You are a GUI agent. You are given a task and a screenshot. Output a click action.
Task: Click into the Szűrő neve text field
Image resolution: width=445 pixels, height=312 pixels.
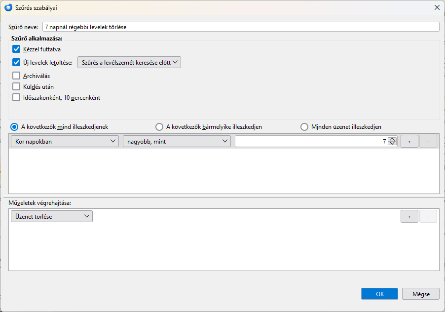(x=241, y=27)
